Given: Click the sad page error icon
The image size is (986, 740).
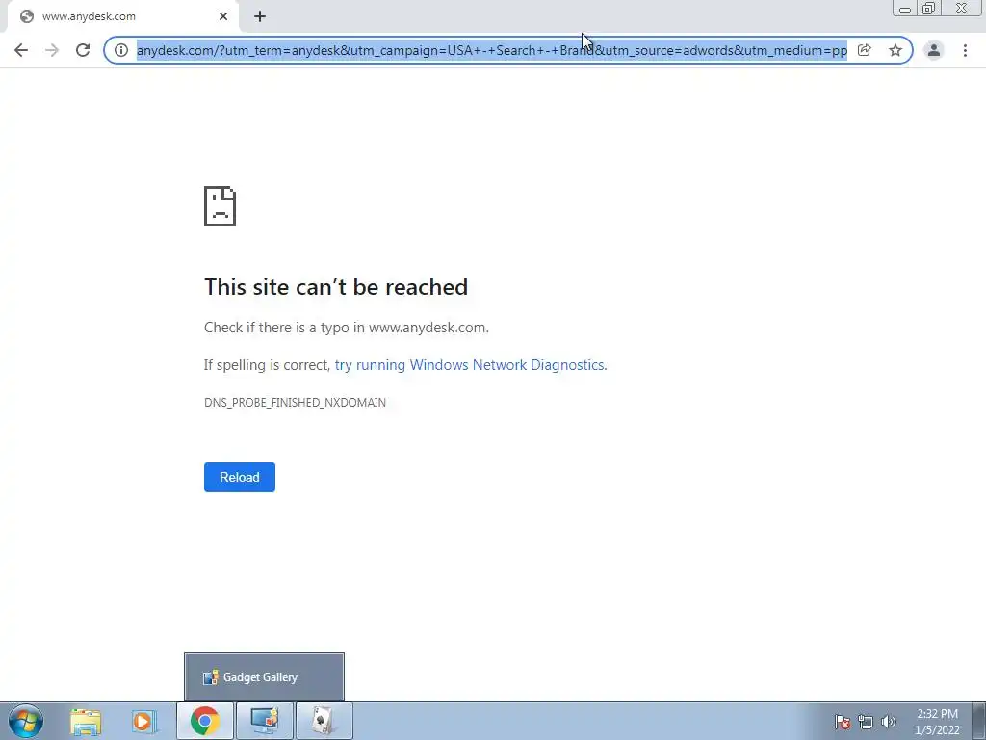Looking at the screenshot, I should pos(221,206).
